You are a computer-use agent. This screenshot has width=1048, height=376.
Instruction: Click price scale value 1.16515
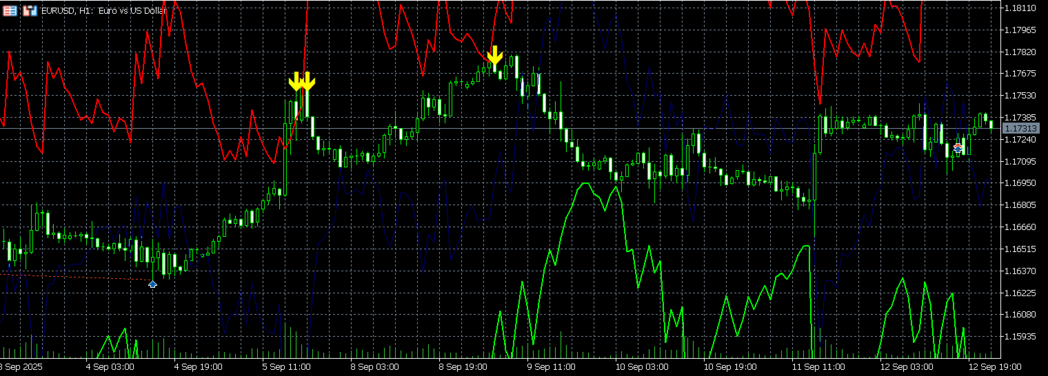tap(1021, 249)
